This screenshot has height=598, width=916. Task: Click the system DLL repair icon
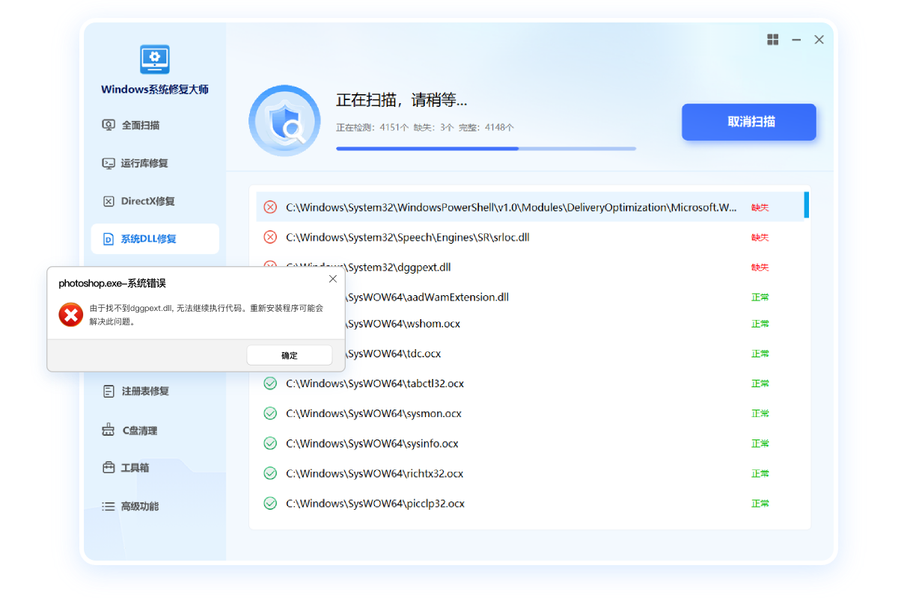pos(109,239)
